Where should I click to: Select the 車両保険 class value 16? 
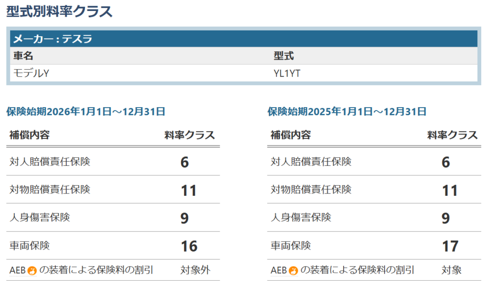(x=189, y=246)
